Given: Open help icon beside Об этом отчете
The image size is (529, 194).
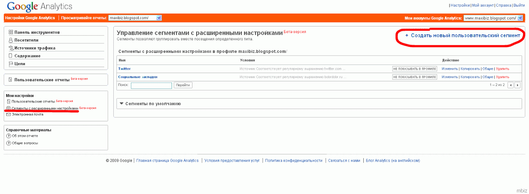Looking at the screenshot, I should click(x=9, y=136).
